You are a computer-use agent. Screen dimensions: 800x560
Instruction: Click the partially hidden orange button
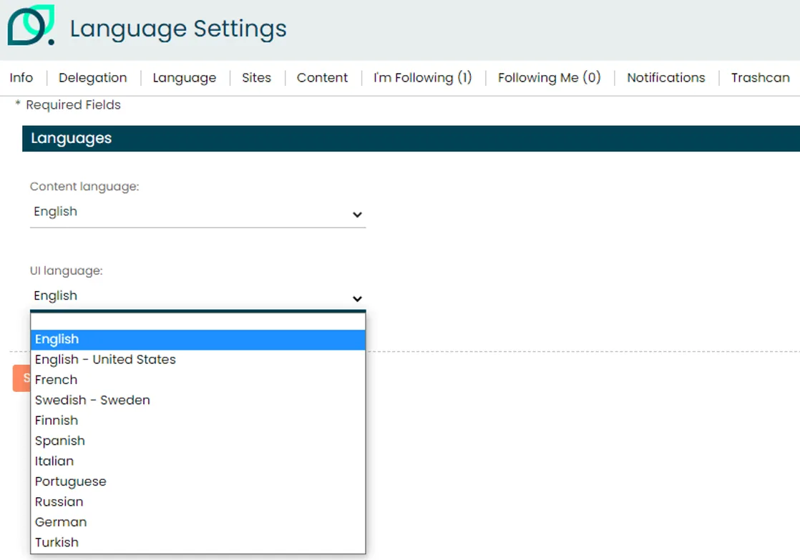[21, 378]
